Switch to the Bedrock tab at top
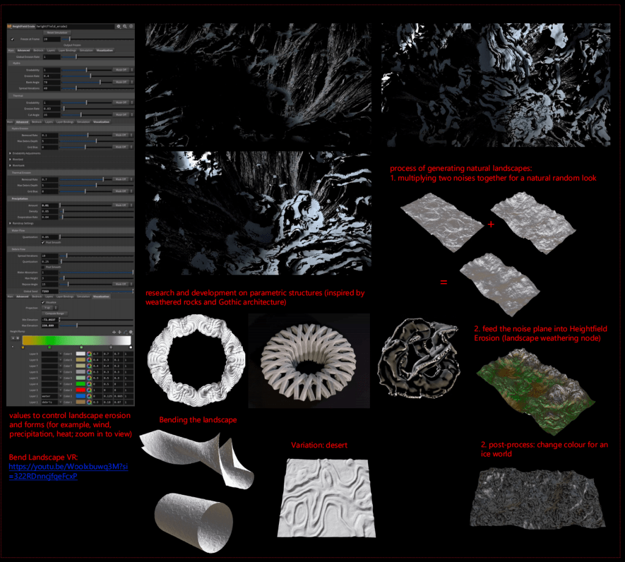The height and width of the screenshot is (562, 625). [x=38, y=50]
